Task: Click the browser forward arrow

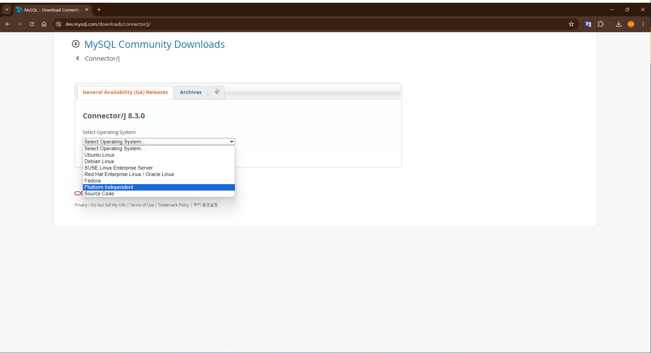Action: pyautogui.click(x=20, y=24)
